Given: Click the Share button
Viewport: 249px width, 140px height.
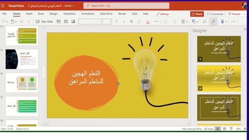Looking at the screenshot, I should (x=197, y=14).
